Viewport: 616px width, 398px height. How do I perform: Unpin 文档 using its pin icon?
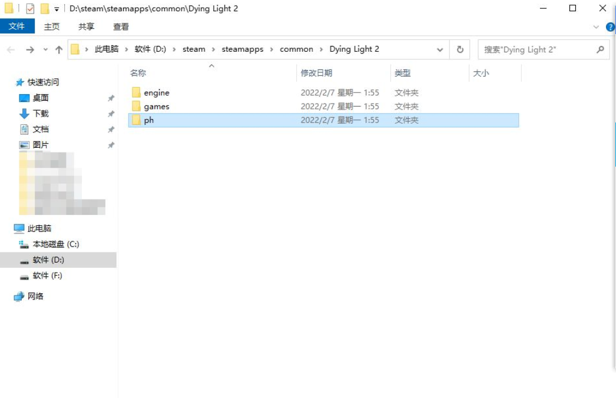pyautogui.click(x=111, y=130)
